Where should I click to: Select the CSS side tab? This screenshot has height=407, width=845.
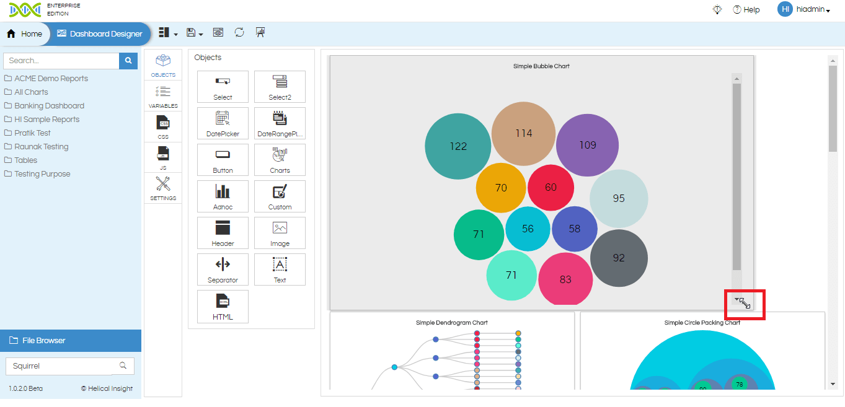click(x=163, y=126)
